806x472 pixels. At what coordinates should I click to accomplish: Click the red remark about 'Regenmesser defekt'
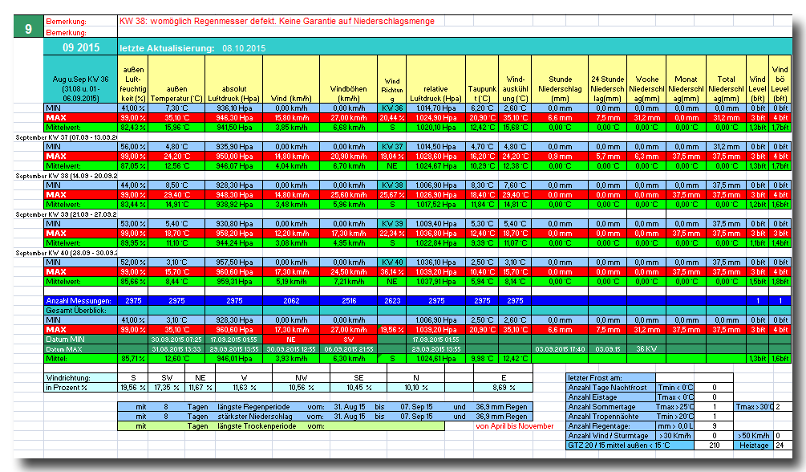pos(277,21)
